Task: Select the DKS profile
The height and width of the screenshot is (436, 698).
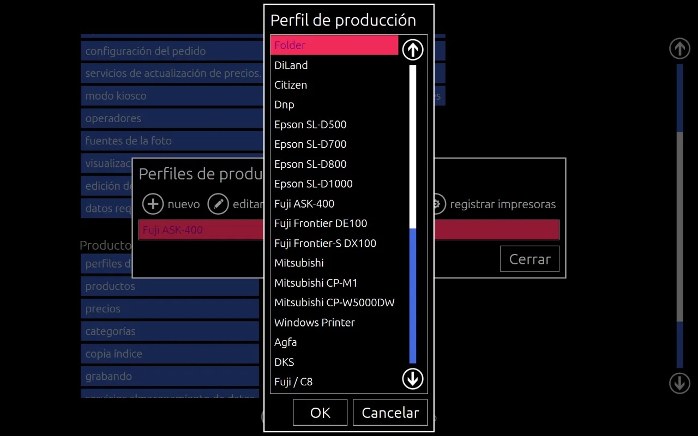Action: pyautogui.click(x=334, y=362)
